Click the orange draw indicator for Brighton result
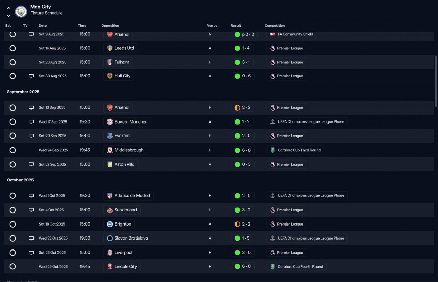The height and width of the screenshot is (282, 438). tap(237, 224)
